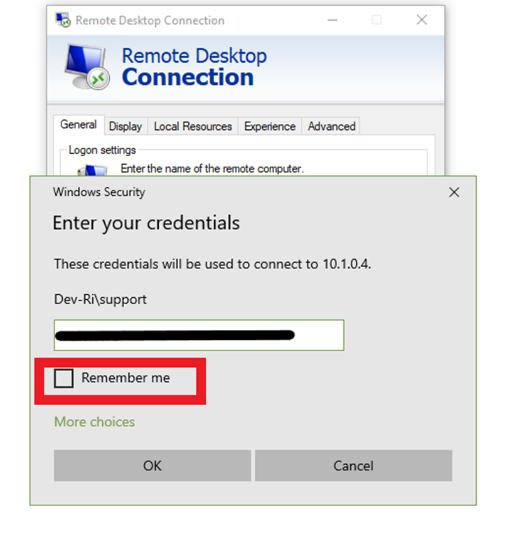Click the Windows Security title text

(99, 192)
